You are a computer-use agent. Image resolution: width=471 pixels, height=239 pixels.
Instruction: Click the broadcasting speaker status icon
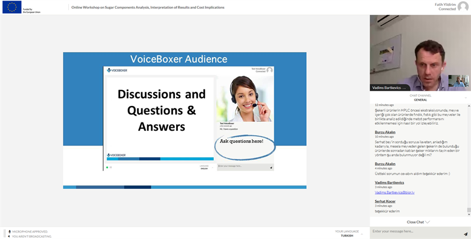coord(8,236)
